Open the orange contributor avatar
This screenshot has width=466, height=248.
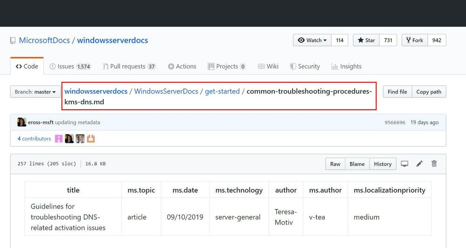[x=90, y=139]
